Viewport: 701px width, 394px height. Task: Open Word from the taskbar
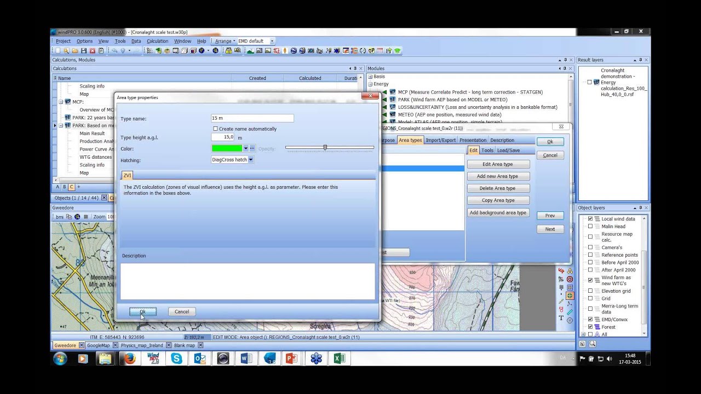[246, 358]
